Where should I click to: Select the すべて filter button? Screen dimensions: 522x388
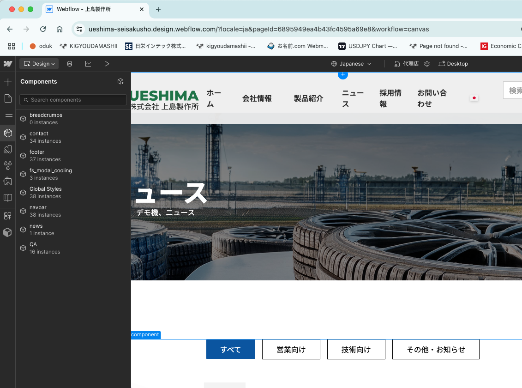[231, 349]
